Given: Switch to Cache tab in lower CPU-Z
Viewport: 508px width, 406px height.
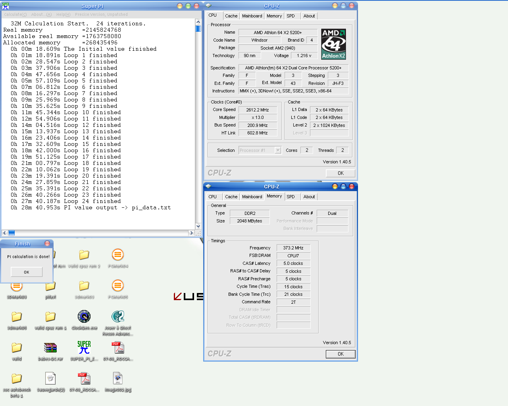Looking at the screenshot, I should click(231, 197).
